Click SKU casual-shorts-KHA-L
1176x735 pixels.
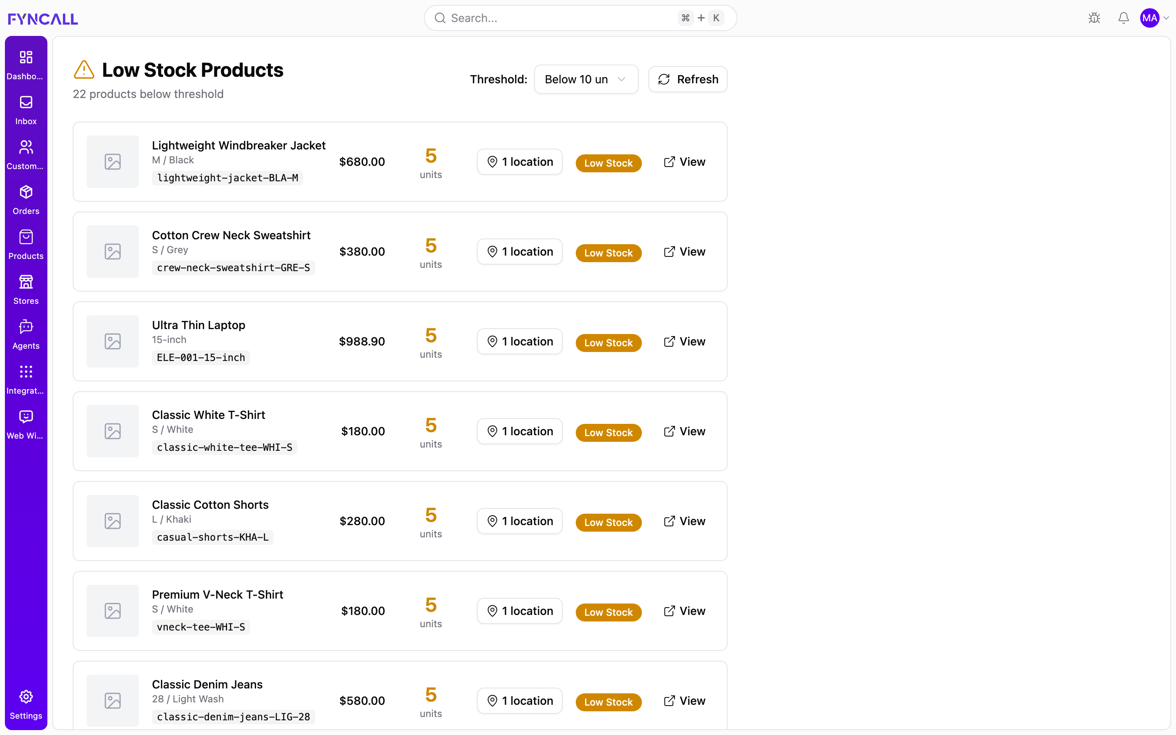click(212, 537)
